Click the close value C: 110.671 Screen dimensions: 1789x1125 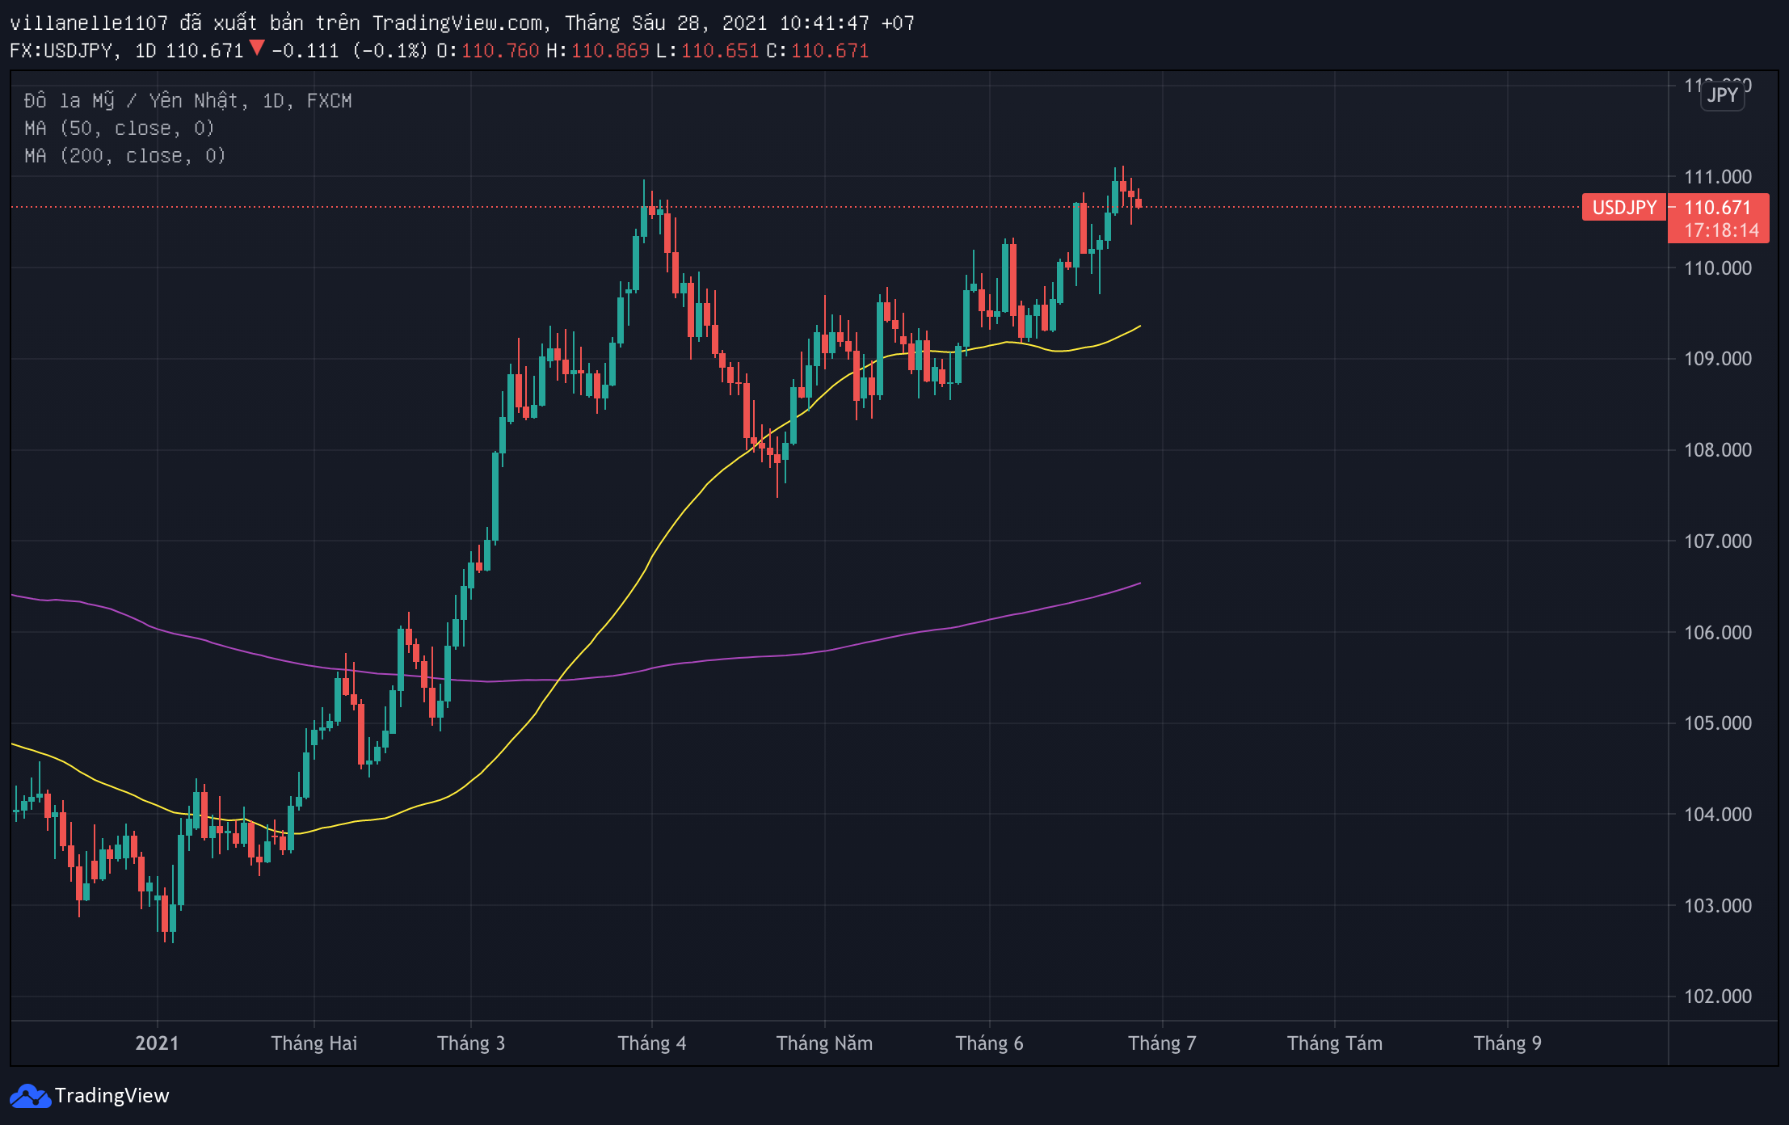[817, 51]
